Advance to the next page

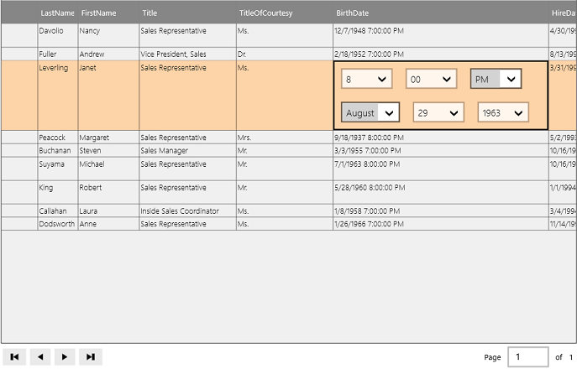coord(65,357)
